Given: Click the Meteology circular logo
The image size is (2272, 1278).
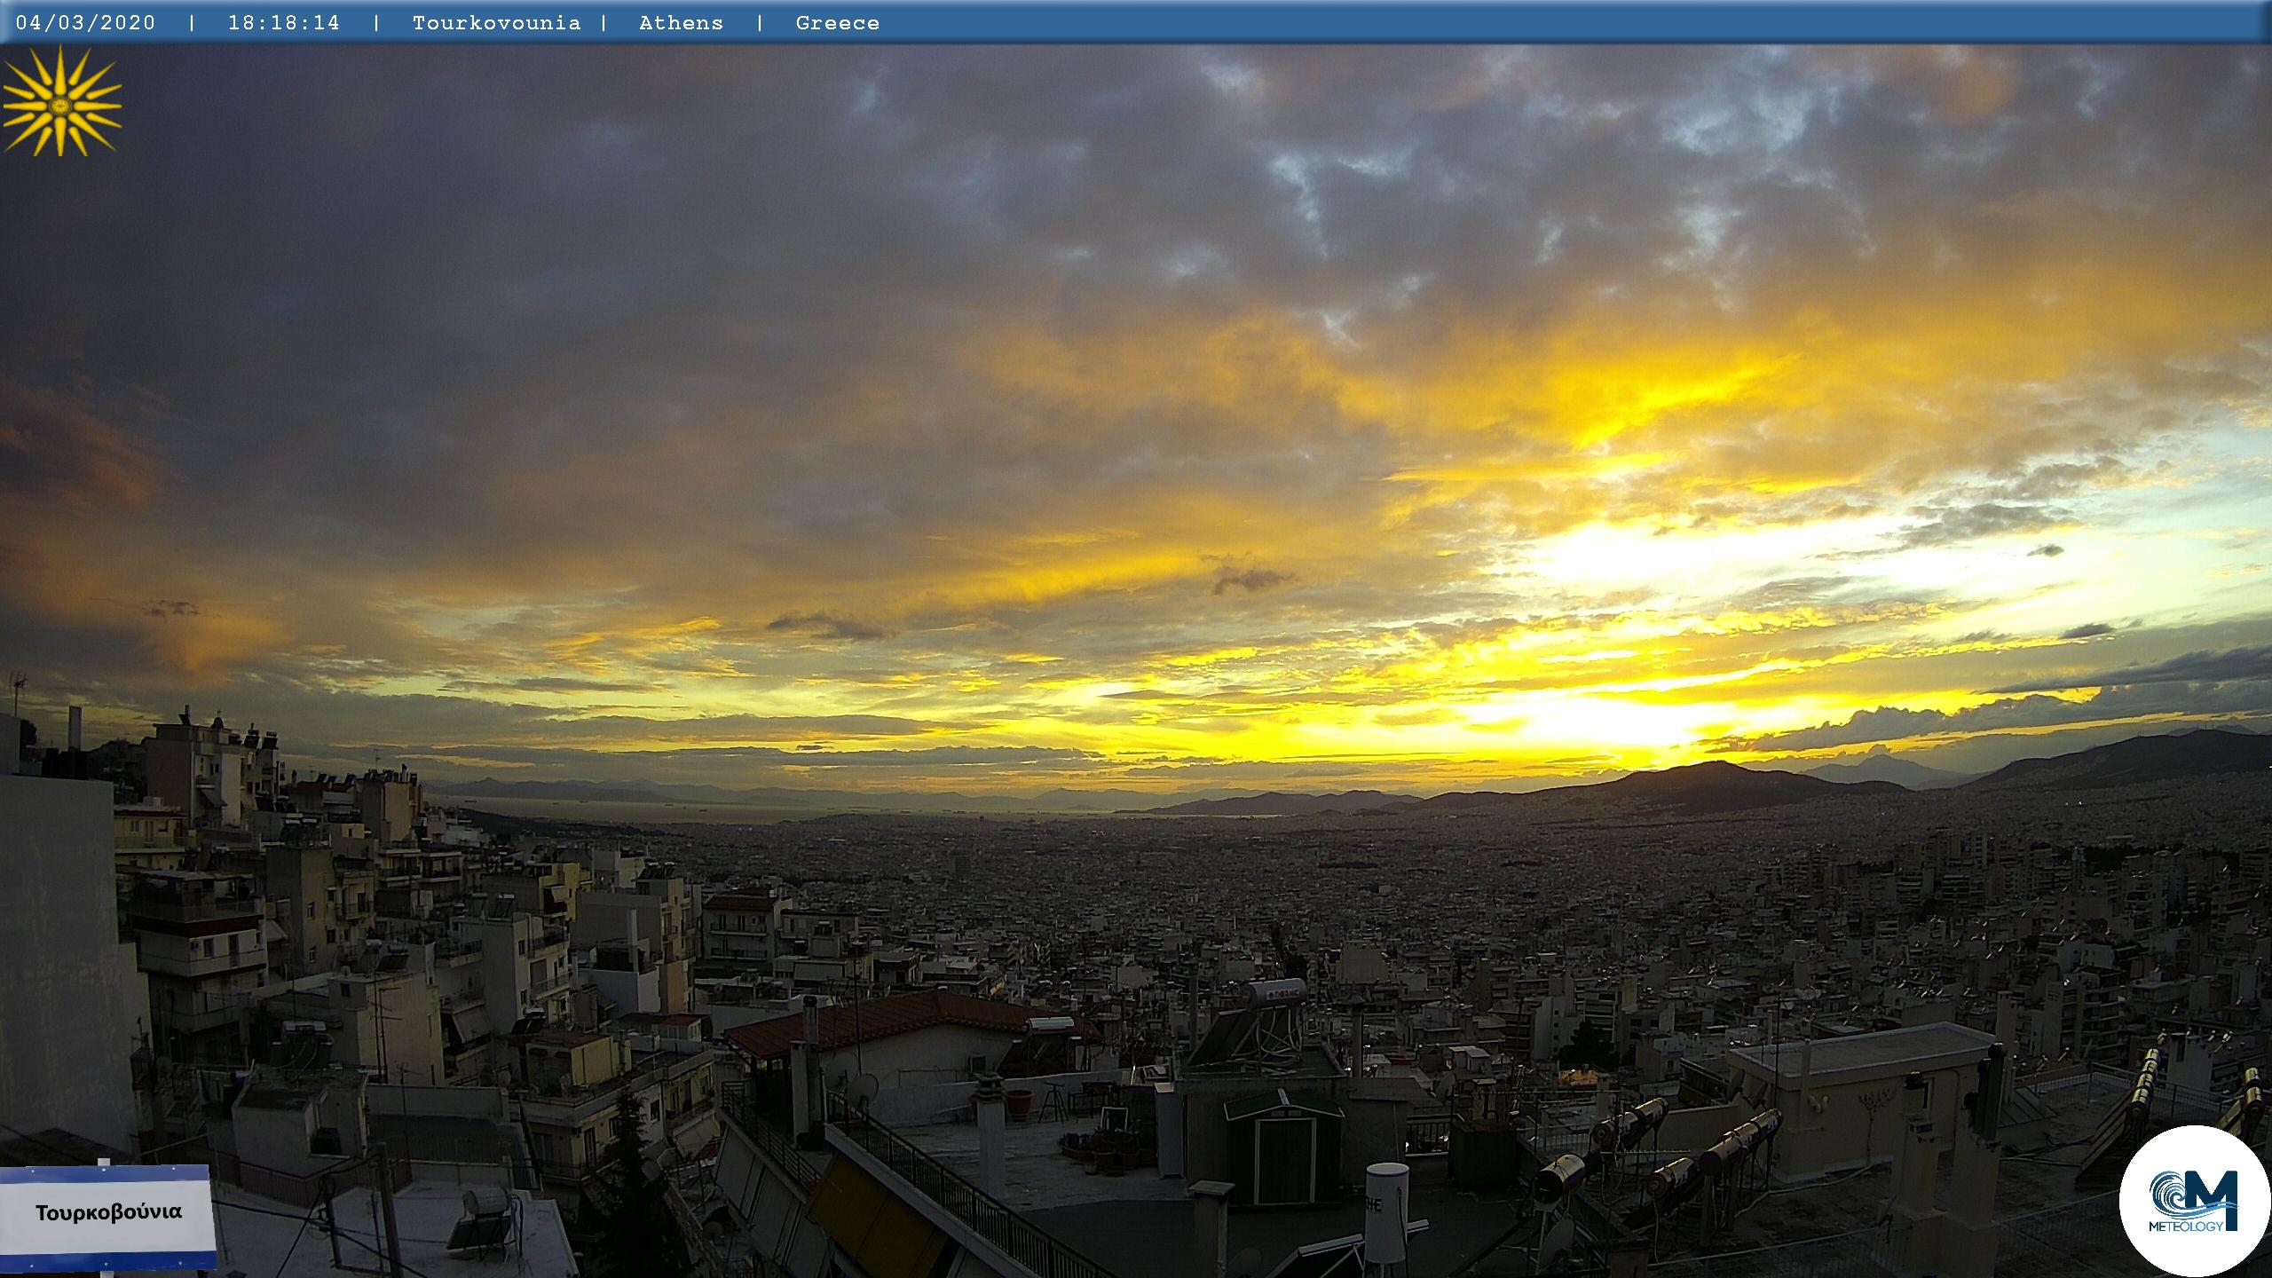Looking at the screenshot, I should pos(2194,1200).
